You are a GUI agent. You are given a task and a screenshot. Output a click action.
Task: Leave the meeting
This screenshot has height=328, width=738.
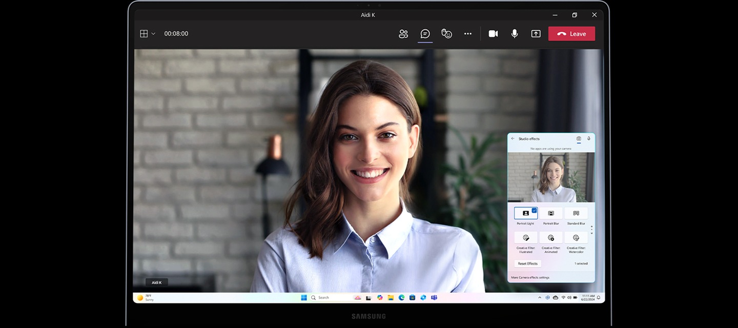tap(571, 34)
